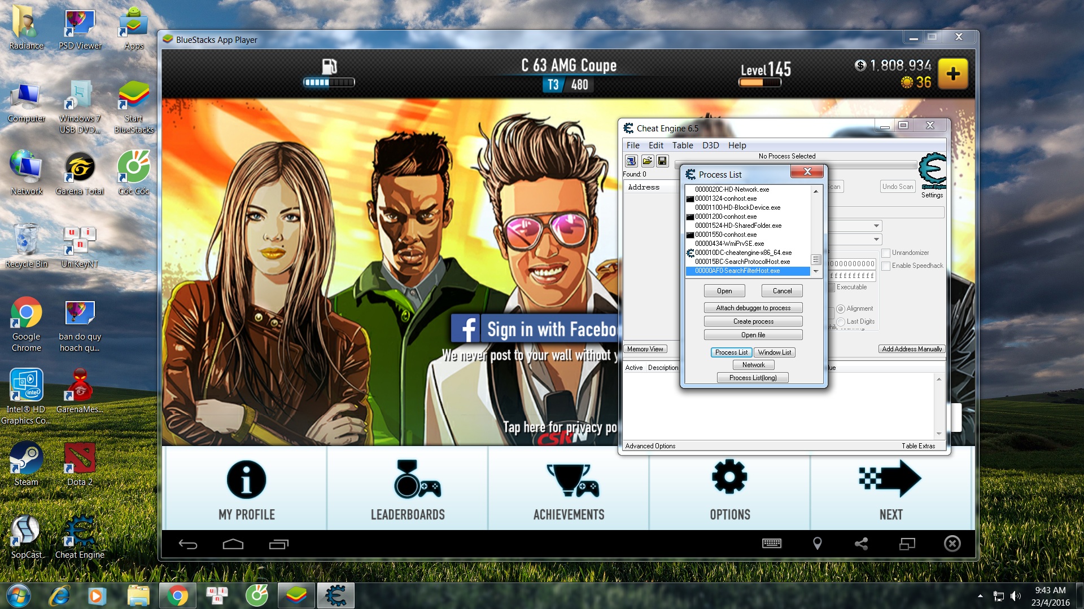This screenshot has height=609, width=1084.
Task: Click the save table floppy icon
Action: click(x=662, y=161)
